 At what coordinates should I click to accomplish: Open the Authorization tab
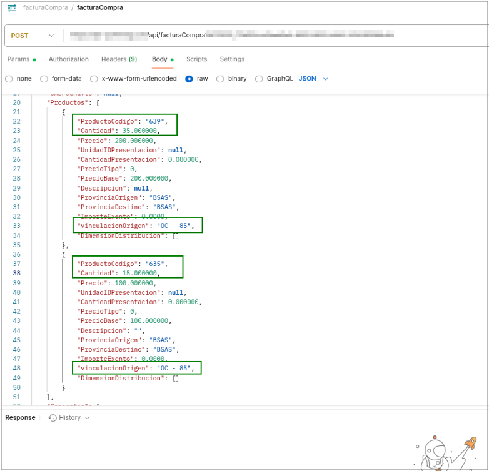pyautogui.click(x=69, y=59)
